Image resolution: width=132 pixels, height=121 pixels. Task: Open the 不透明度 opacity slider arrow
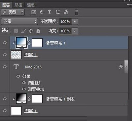75,21
